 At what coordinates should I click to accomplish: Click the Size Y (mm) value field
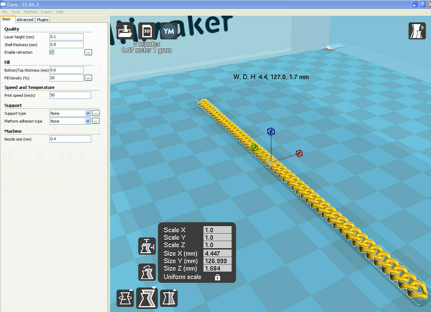tap(217, 261)
